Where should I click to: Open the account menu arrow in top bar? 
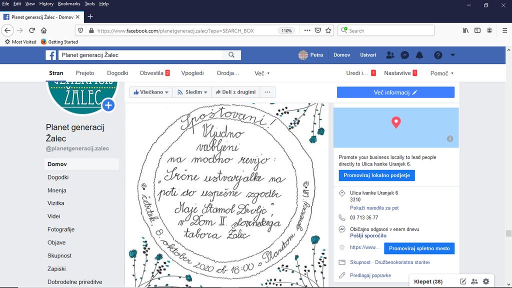[x=452, y=55]
